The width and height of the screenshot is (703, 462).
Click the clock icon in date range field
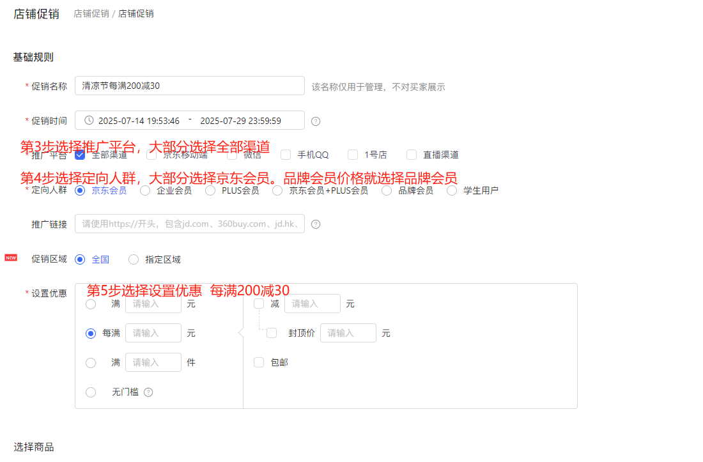(89, 120)
